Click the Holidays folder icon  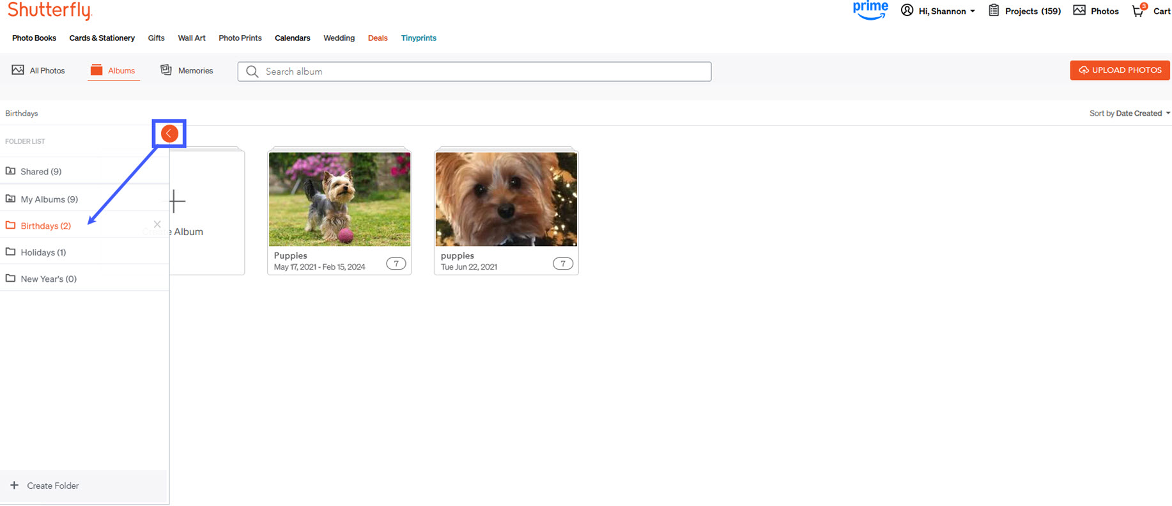tap(11, 252)
